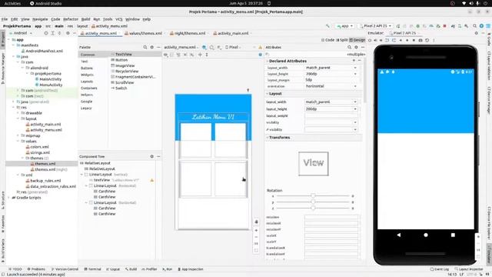
Task: Open the Build menu
Action: (x=85, y=19)
